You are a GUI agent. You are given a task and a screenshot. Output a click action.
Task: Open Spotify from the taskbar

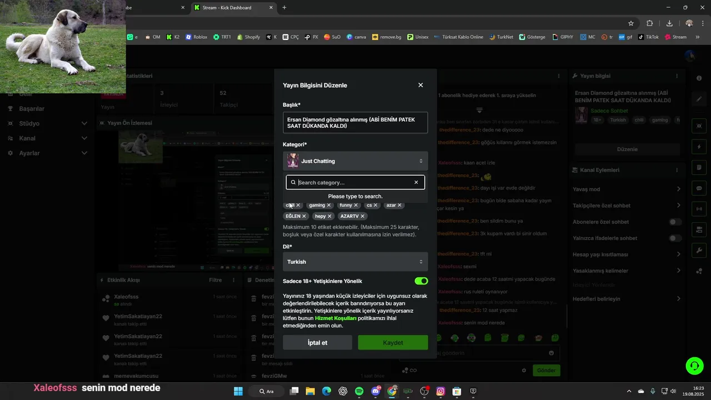click(359, 391)
